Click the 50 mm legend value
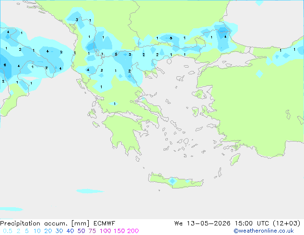Screen dimensions: 304x235 pyautogui.click(x=81, y=231)
